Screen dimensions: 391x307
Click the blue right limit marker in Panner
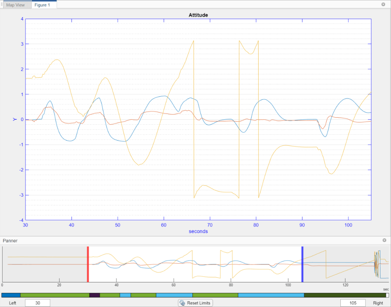302,264
